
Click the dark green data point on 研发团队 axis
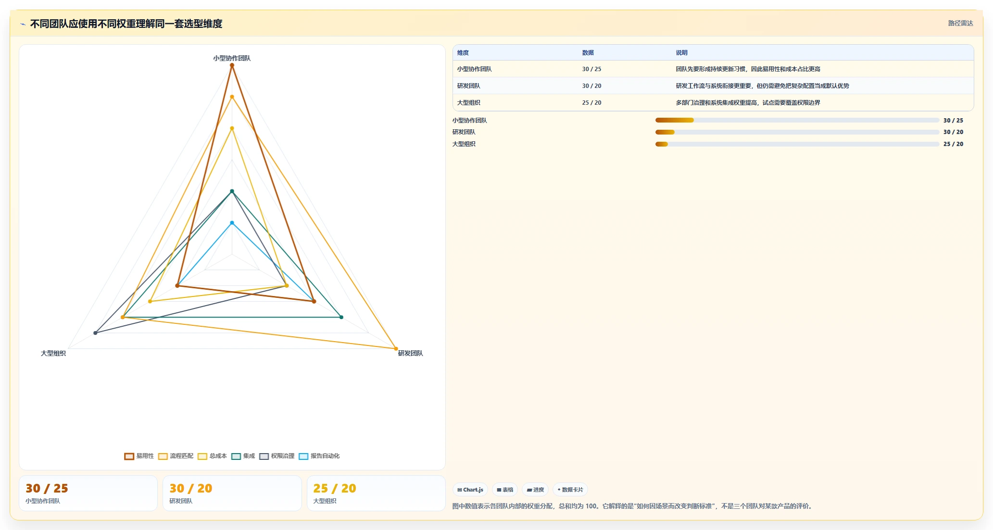pos(341,317)
